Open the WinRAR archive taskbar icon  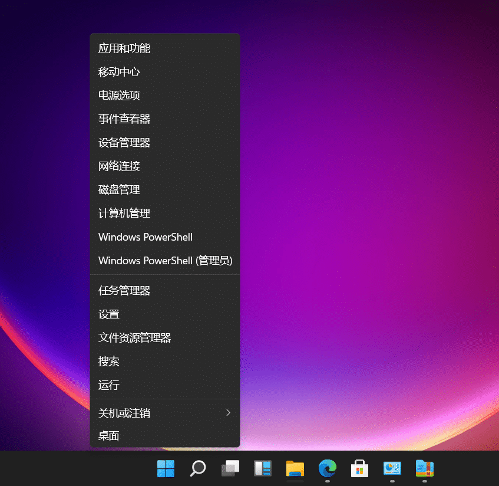[x=425, y=468]
